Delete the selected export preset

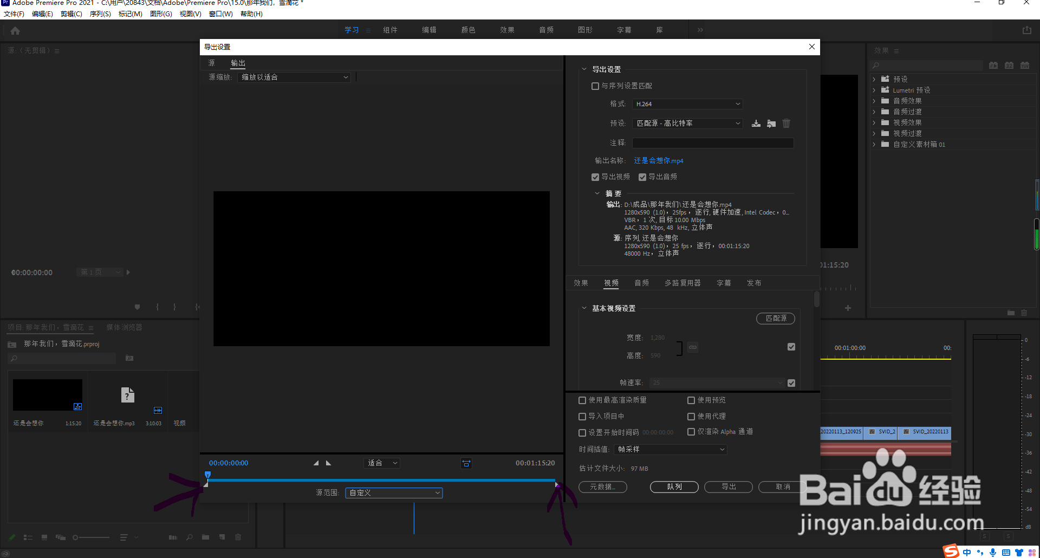point(786,124)
